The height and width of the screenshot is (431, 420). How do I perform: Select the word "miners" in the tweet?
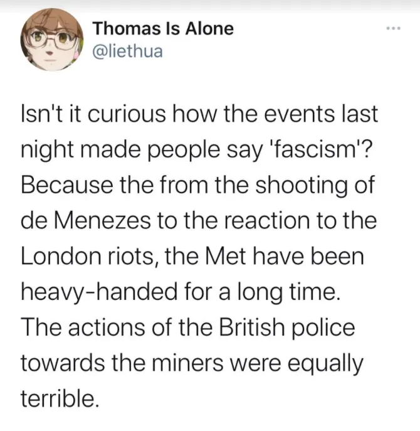187,363
